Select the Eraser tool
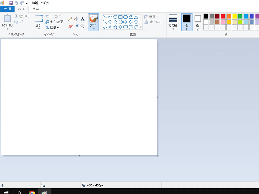 tap(70, 26)
